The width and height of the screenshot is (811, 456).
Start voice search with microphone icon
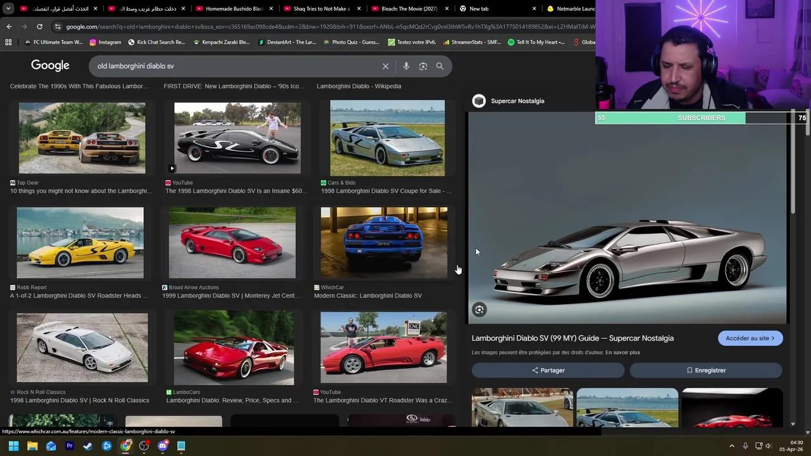pos(406,66)
